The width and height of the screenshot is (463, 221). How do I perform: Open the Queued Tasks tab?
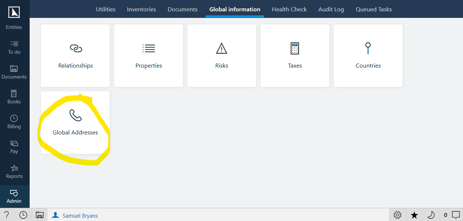point(374,9)
